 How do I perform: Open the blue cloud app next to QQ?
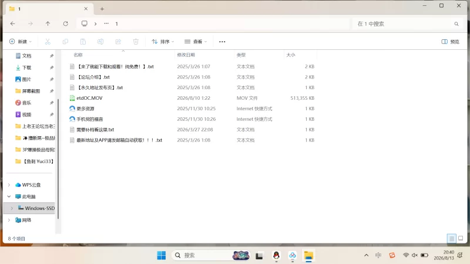tap(292, 255)
